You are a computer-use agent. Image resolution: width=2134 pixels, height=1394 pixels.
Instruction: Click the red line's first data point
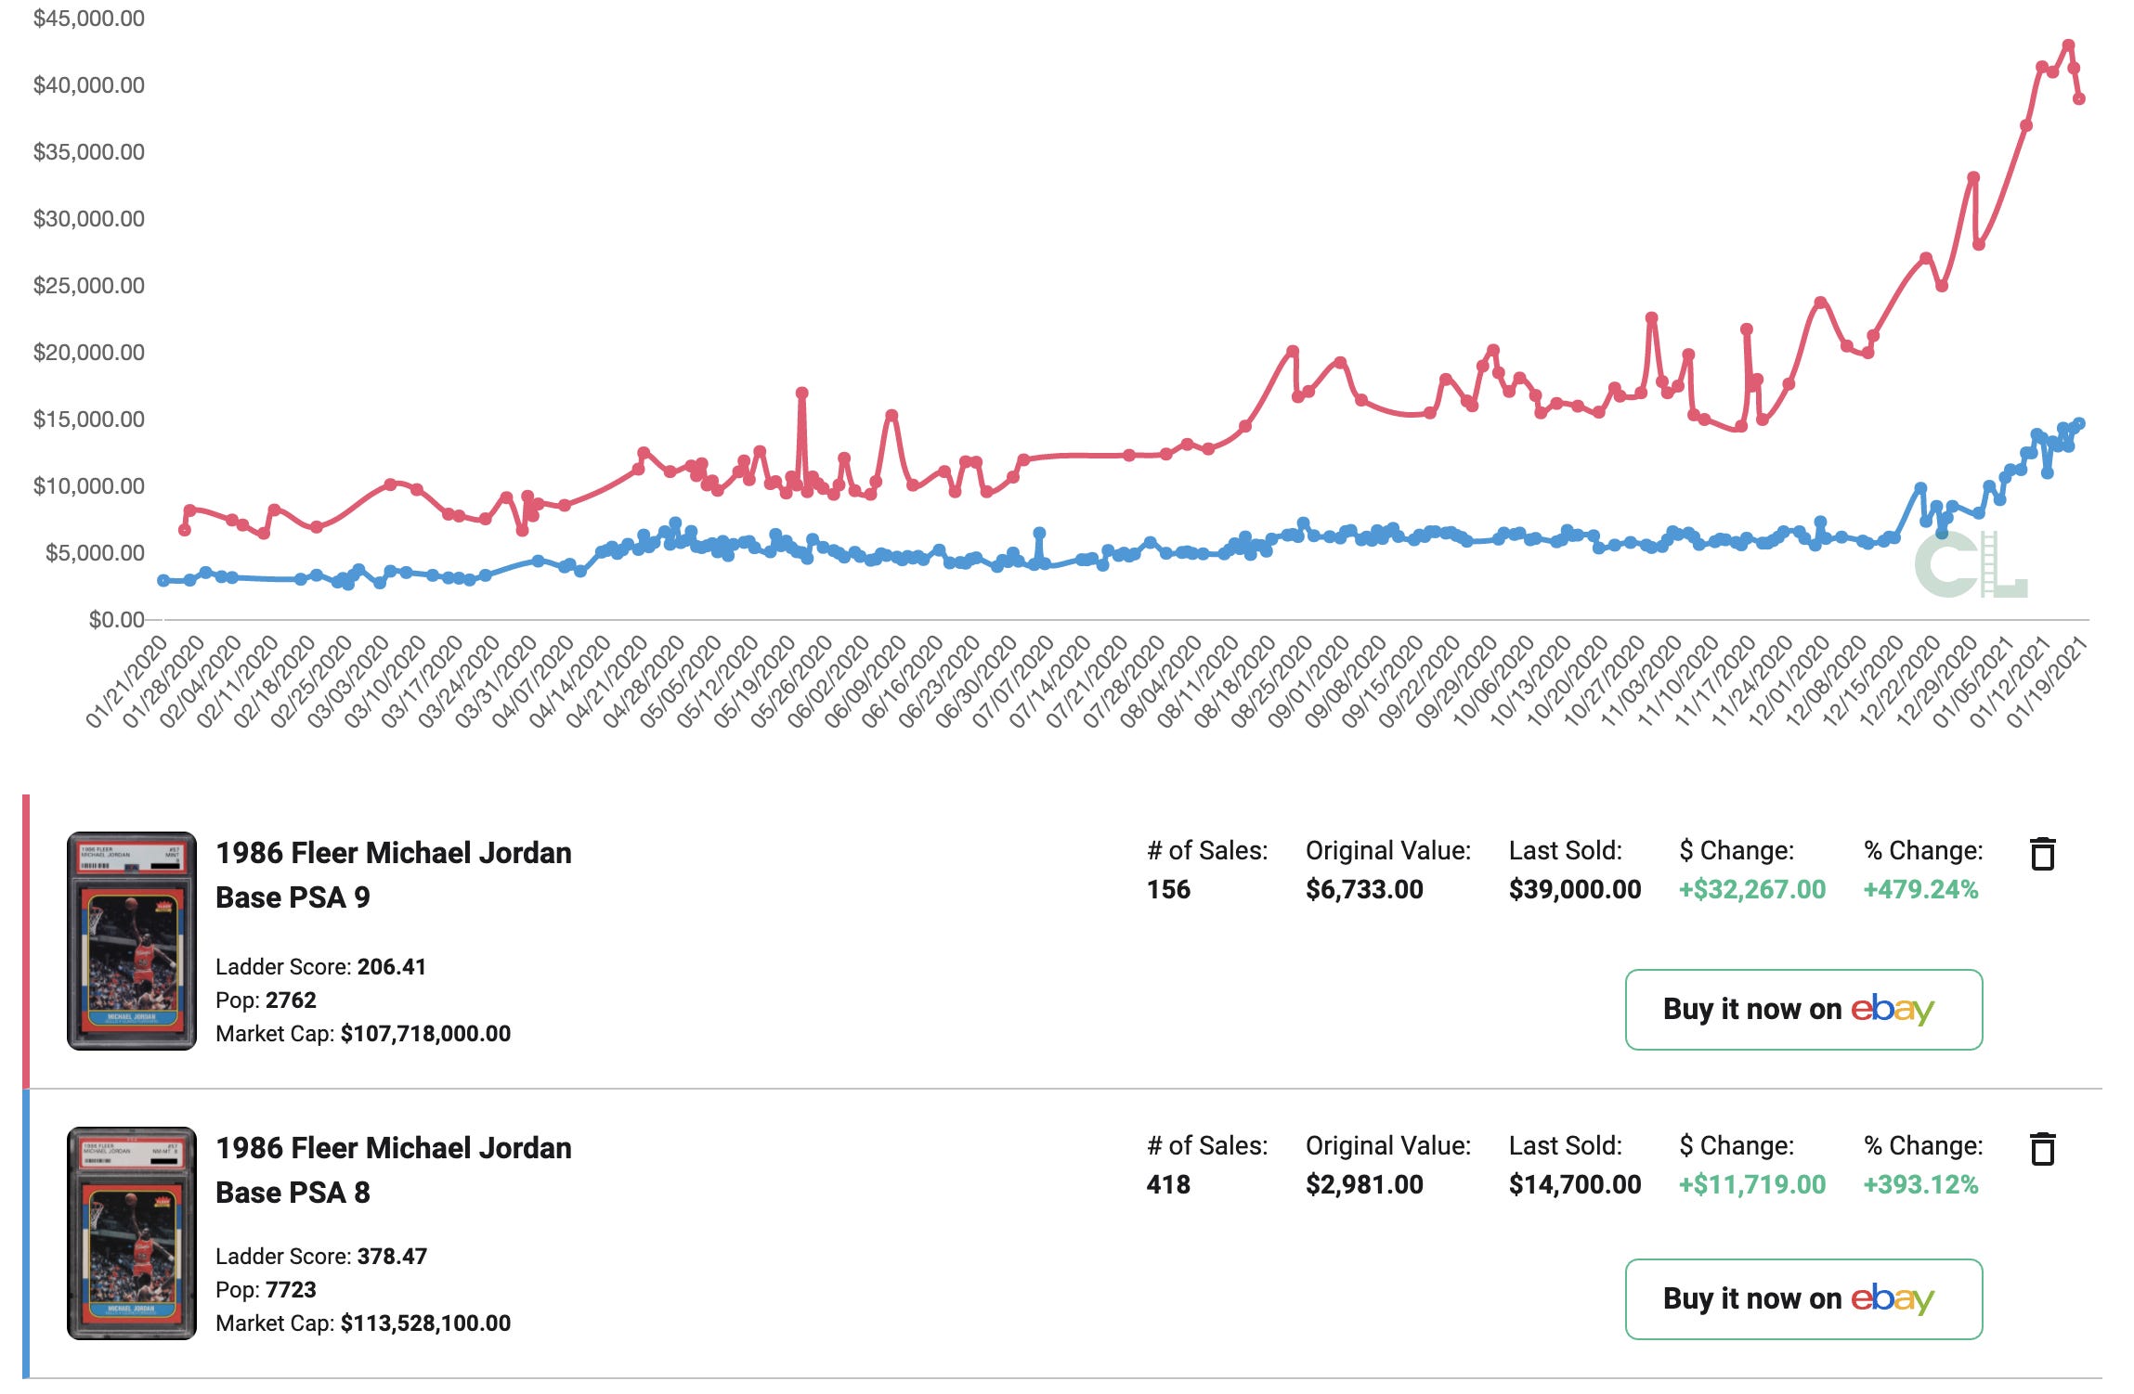[185, 530]
